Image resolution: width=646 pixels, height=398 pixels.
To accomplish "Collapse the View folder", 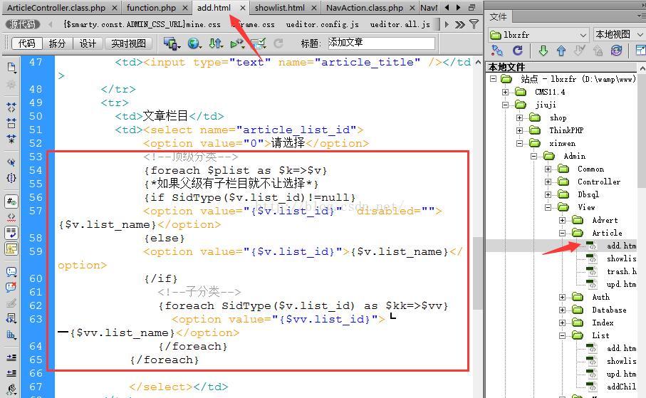I will pyautogui.click(x=548, y=207).
